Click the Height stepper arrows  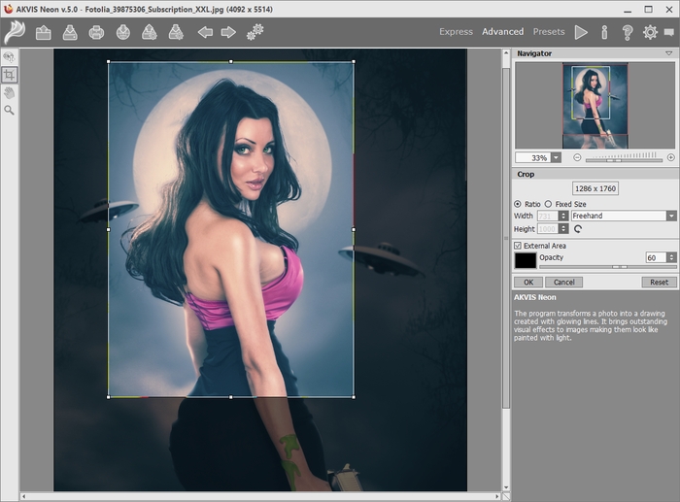coord(562,229)
